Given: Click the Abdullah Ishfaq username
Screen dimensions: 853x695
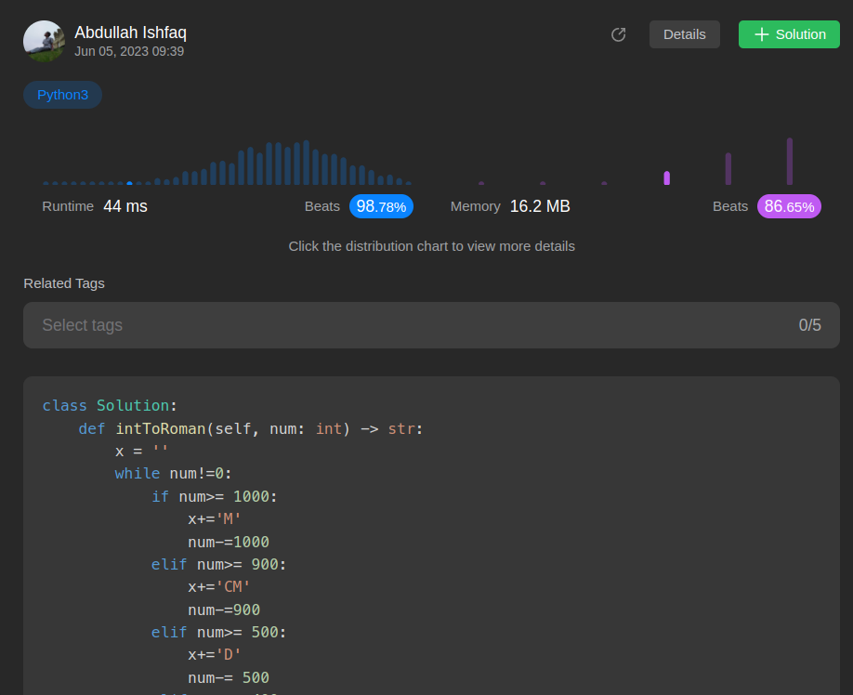Looking at the screenshot, I should 130,33.
